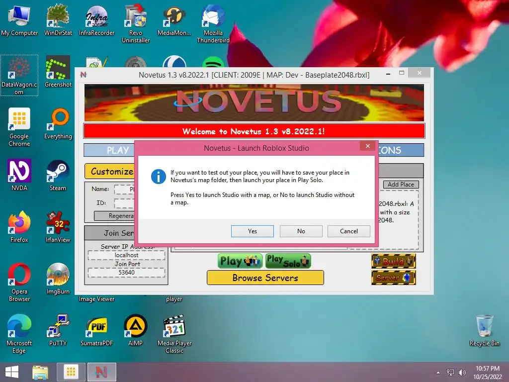Click the Play Solo button

[288, 261]
